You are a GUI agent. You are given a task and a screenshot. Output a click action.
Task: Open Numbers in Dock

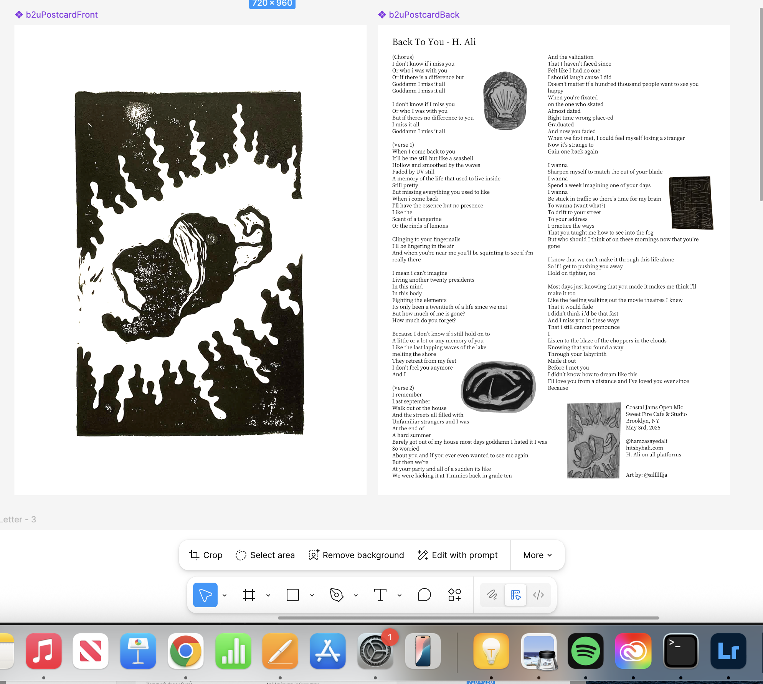point(233,651)
